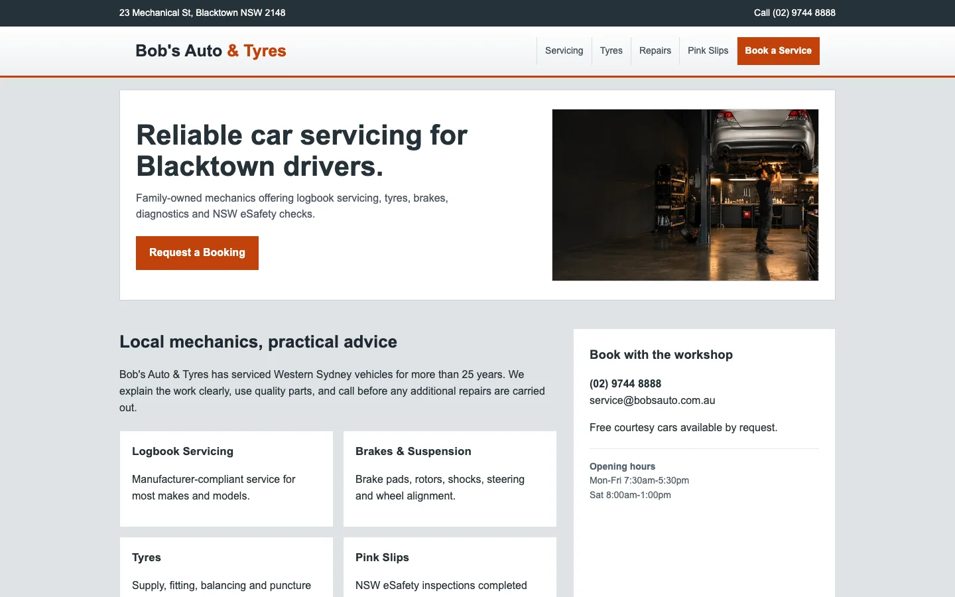This screenshot has height=597, width=955.
Task: Click the hero headline Reliable car servicing
Action: pyautogui.click(x=302, y=151)
